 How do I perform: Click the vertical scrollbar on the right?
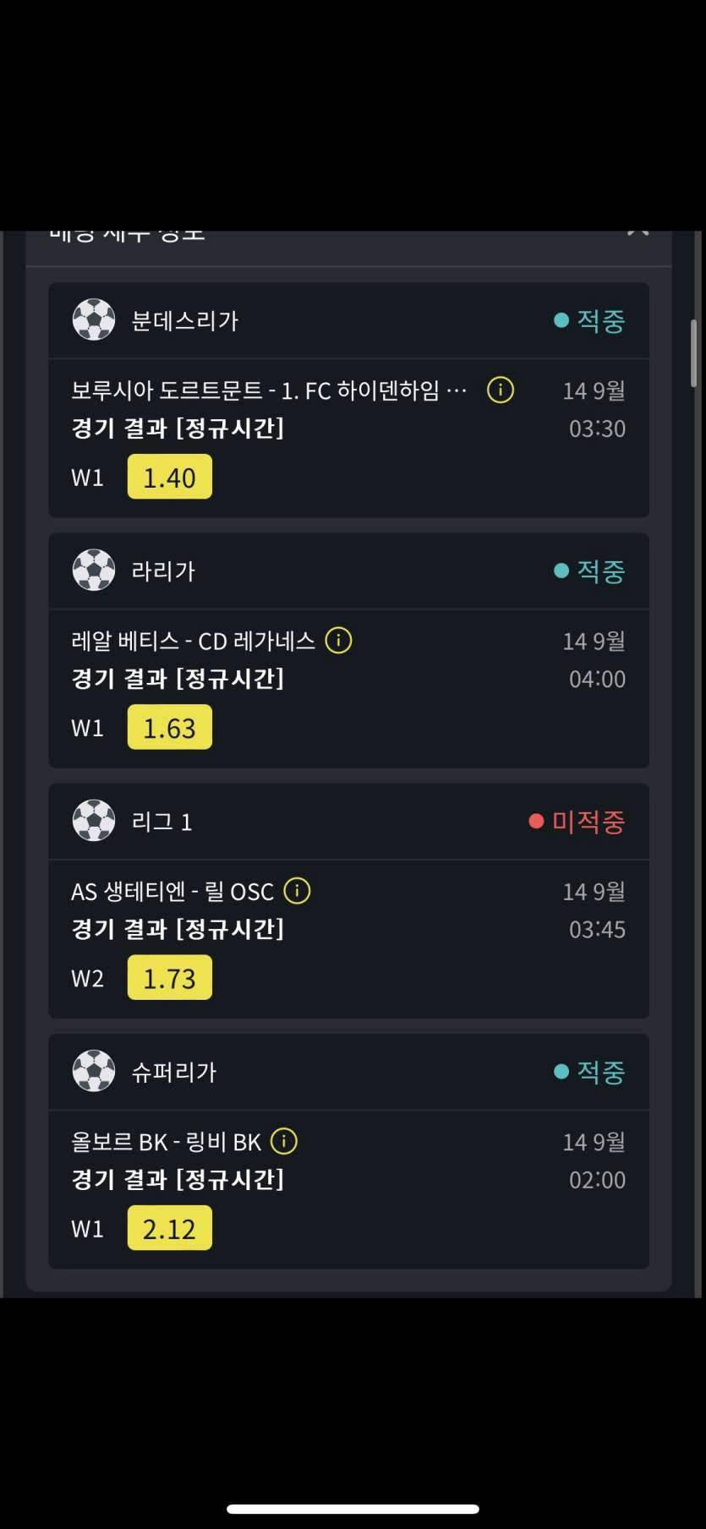point(694,353)
